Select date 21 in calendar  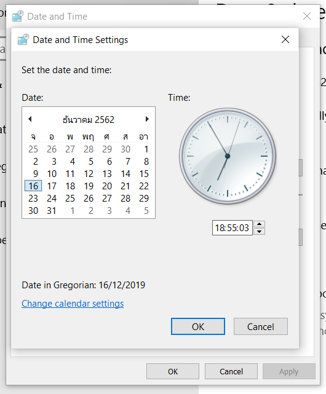tap(125, 186)
